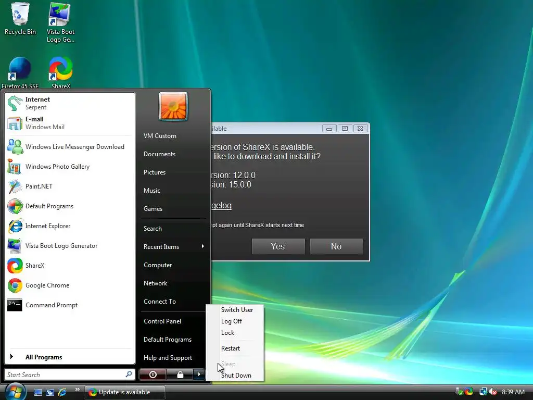Select the Vista Boot Logo Generator desktop shortcut
Screen dimensions: 533x400
(60, 22)
